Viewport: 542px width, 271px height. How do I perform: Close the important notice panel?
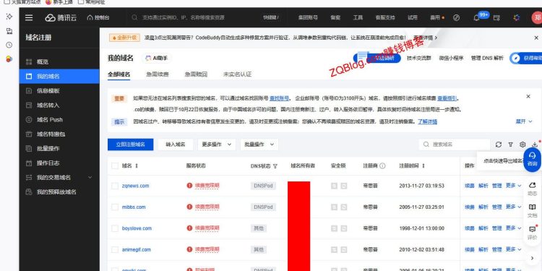(x=528, y=96)
